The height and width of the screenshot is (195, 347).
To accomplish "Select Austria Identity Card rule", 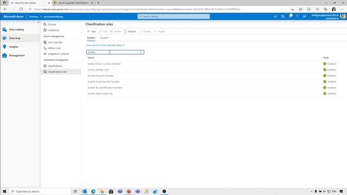I will (98, 70).
